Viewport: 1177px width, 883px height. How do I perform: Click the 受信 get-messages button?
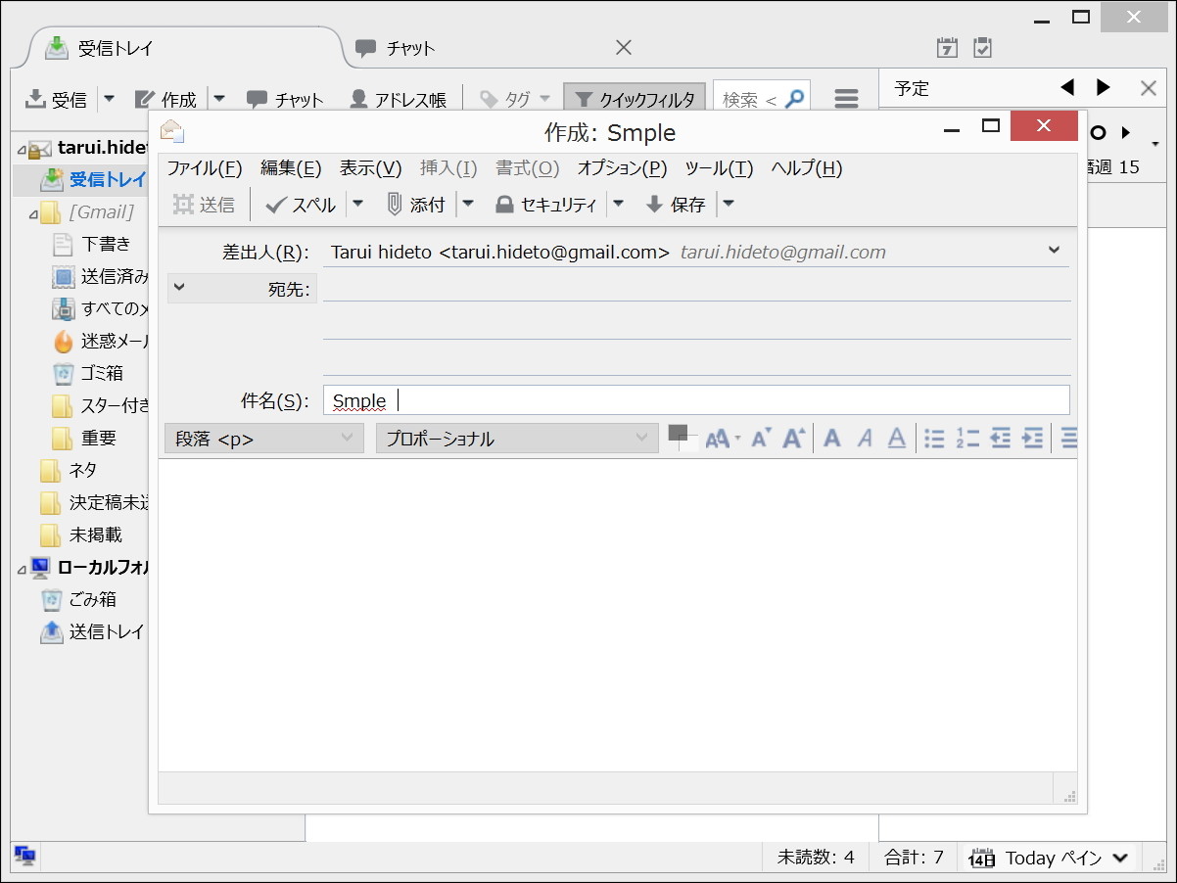[x=56, y=99]
